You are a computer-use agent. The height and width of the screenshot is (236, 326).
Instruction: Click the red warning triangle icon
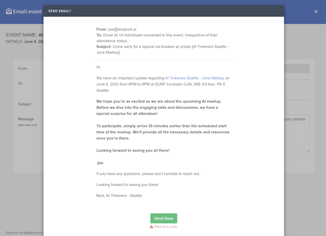pyautogui.click(x=151, y=227)
